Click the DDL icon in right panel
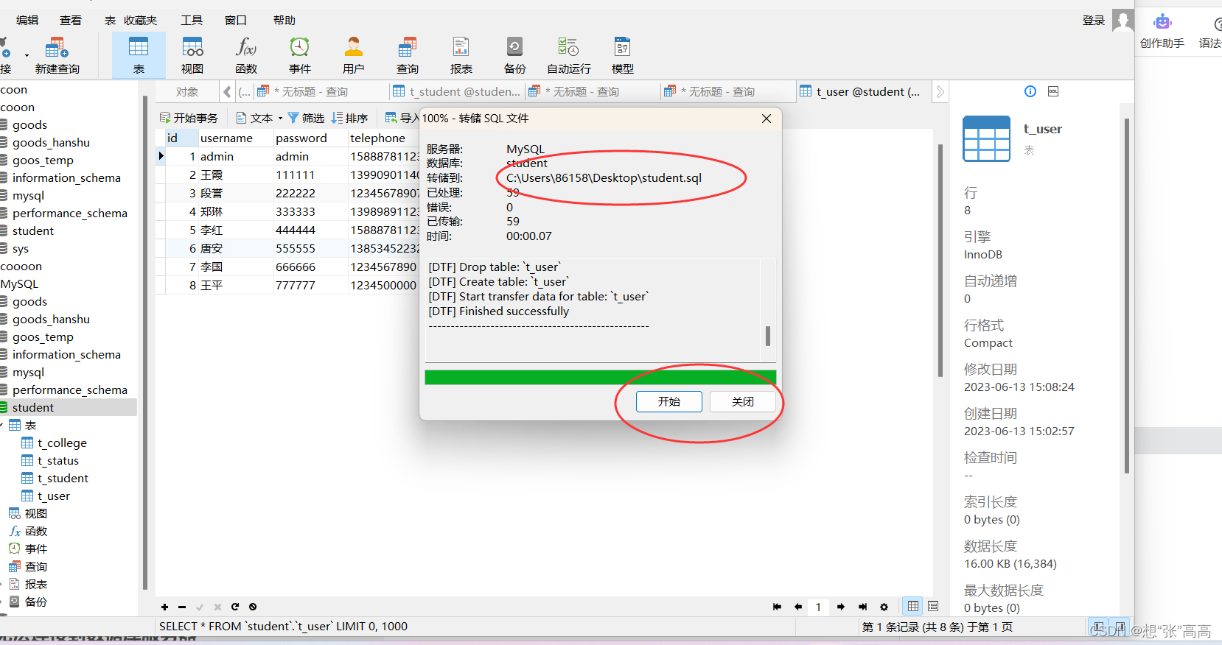 (1053, 91)
